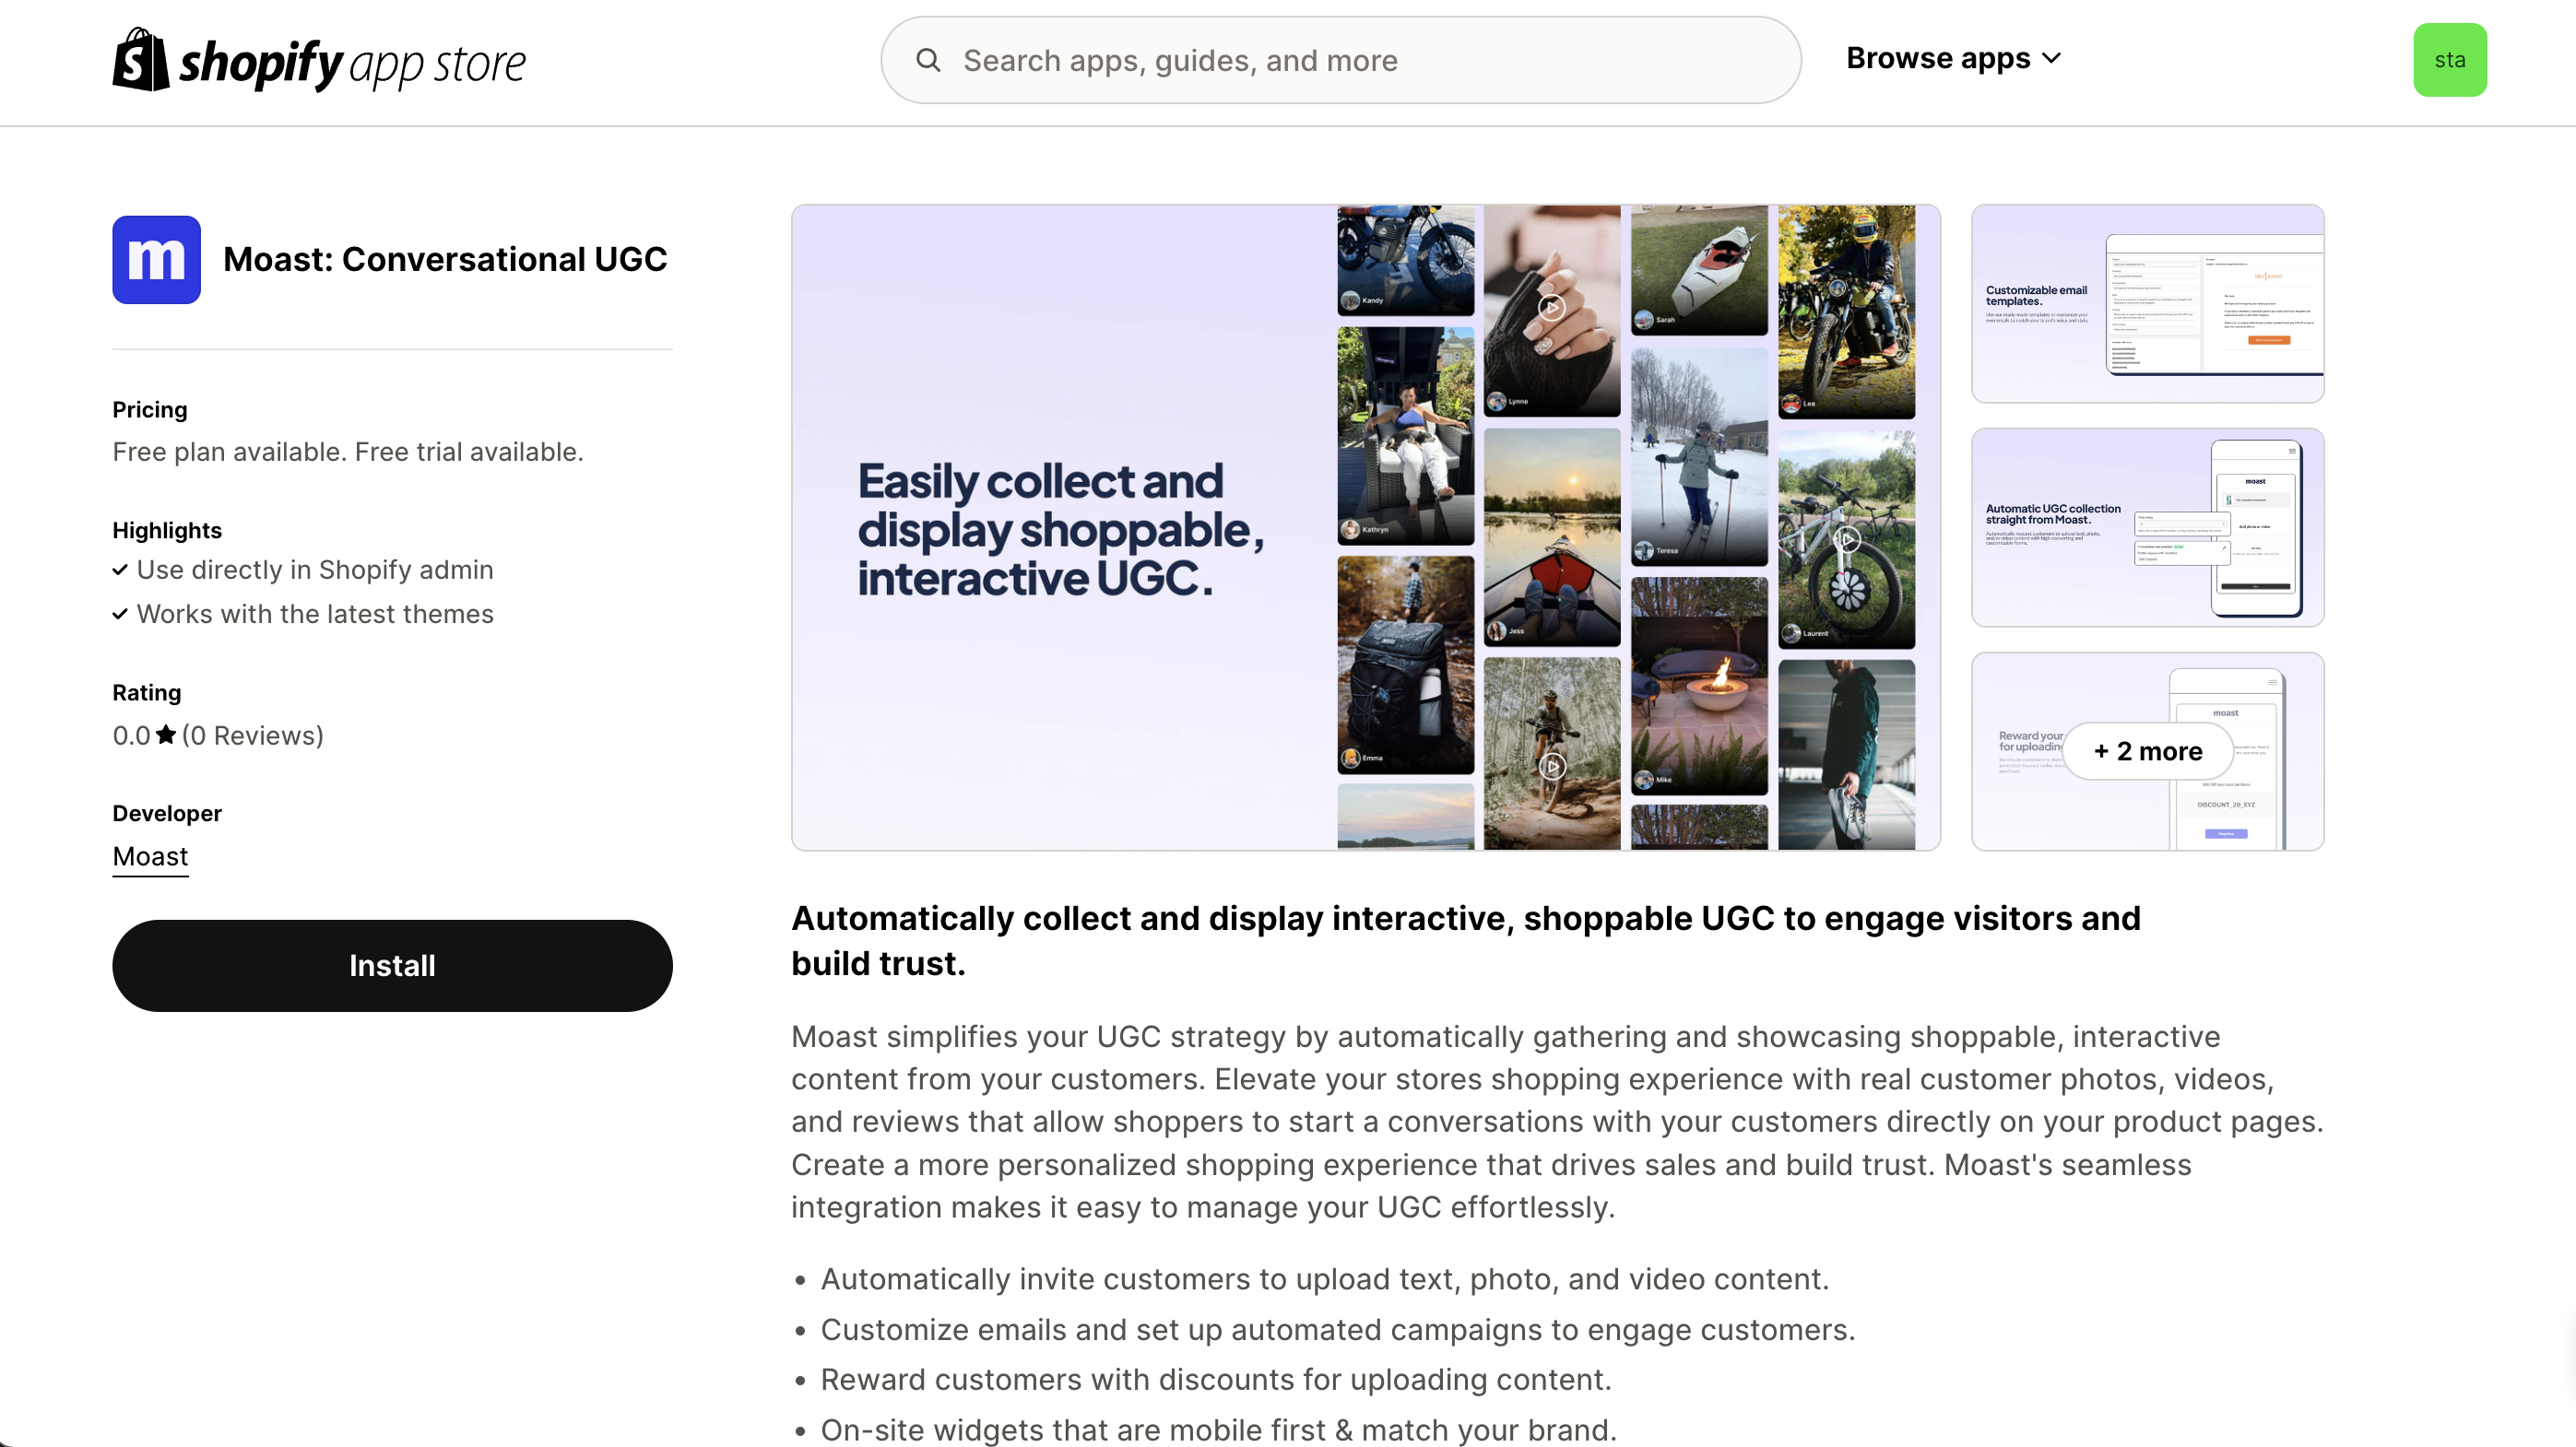Open the Automatic UGC collection thumbnail
The width and height of the screenshot is (2576, 1447).
[x=2147, y=527]
